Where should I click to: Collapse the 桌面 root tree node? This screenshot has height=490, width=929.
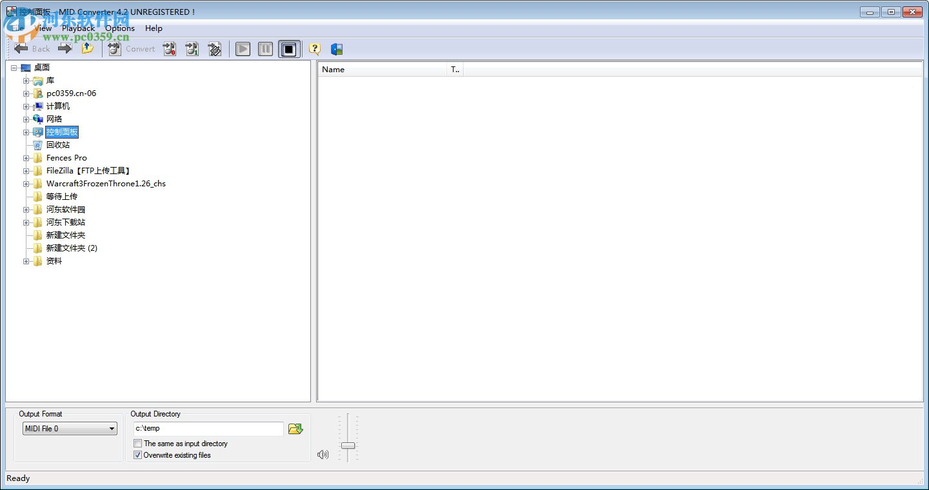[14, 68]
